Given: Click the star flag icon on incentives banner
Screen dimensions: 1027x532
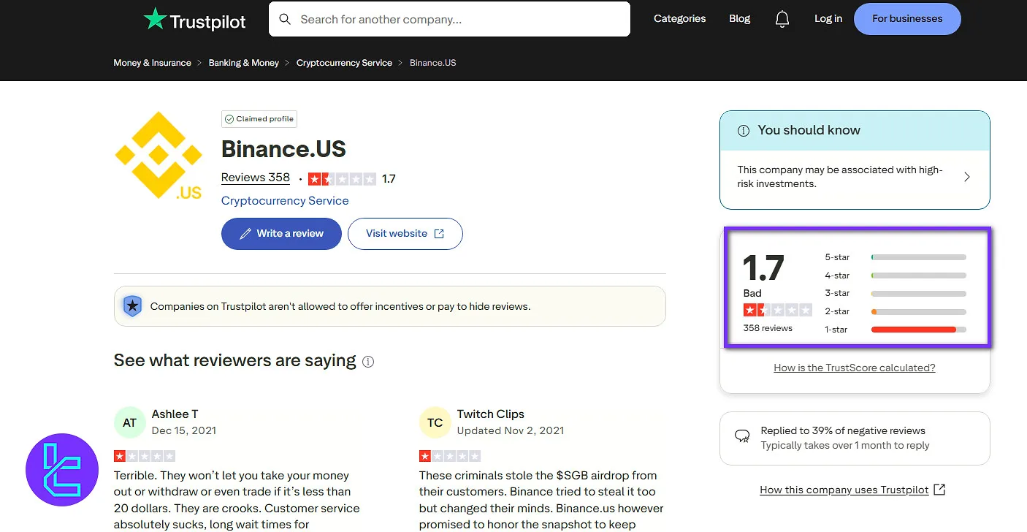Looking at the screenshot, I should (132, 305).
